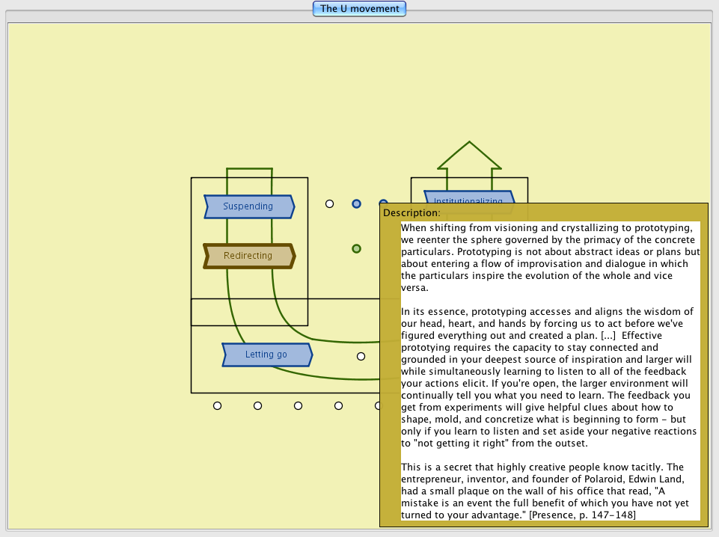Select the second white circle in bottom row
719x537 pixels.
[257, 406]
